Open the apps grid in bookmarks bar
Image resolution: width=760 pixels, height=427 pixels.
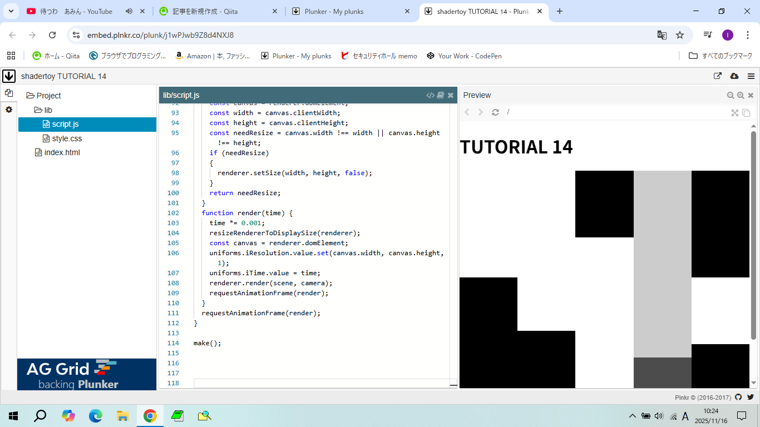click(x=11, y=56)
